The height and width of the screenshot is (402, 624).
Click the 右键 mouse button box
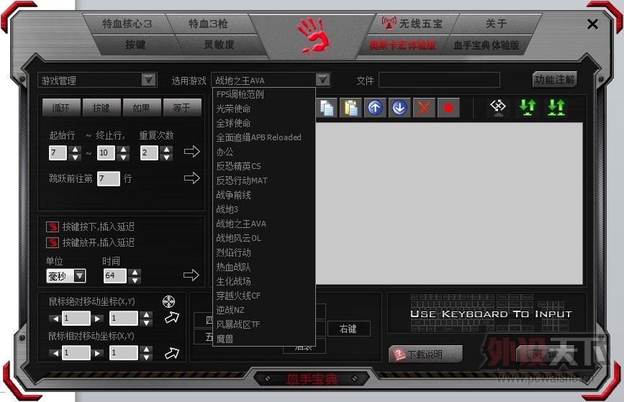[348, 329]
